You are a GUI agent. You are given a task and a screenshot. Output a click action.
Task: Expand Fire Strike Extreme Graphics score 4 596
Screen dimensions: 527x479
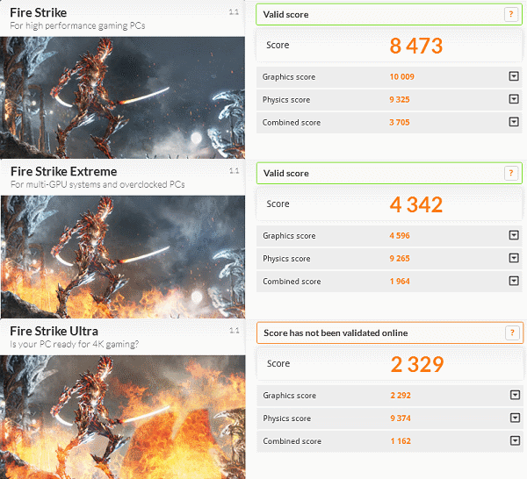click(x=514, y=235)
